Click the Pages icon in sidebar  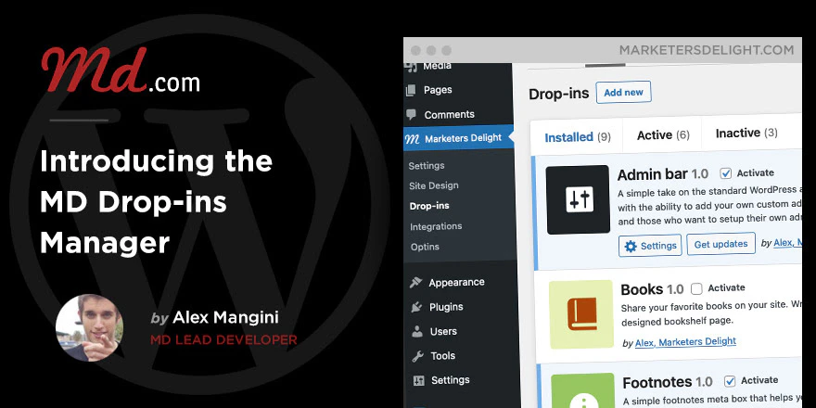pyautogui.click(x=411, y=91)
